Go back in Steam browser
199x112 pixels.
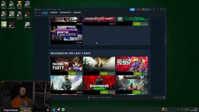(36, 12)
